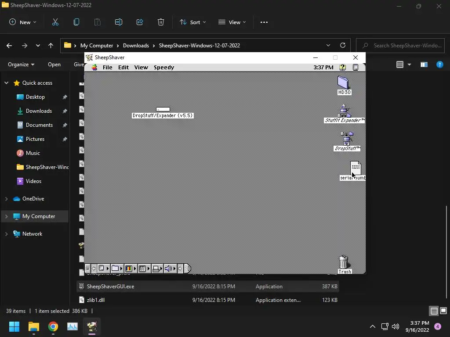The height and width of the screenshot is (337, 450).
Task: Open the printer selector control strip module
Action: tap(157, 269)
